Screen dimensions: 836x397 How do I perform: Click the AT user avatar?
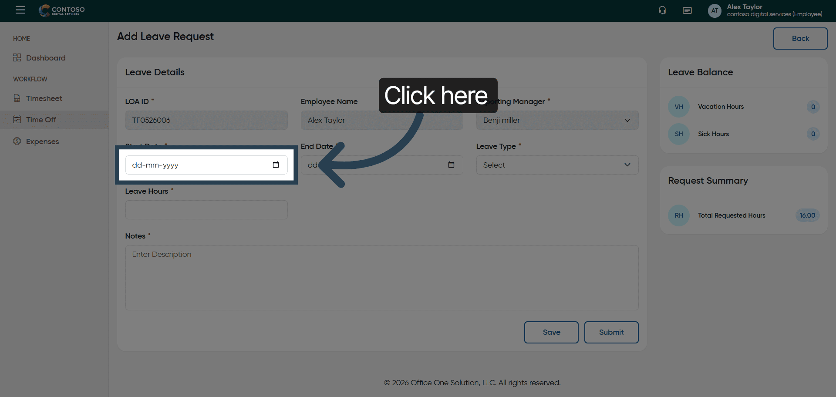click(x=715, y=11)
